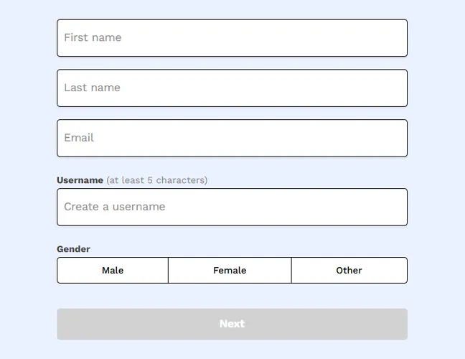
Task: Submit the form using the grey Next button
Action: tap(232, 324)
